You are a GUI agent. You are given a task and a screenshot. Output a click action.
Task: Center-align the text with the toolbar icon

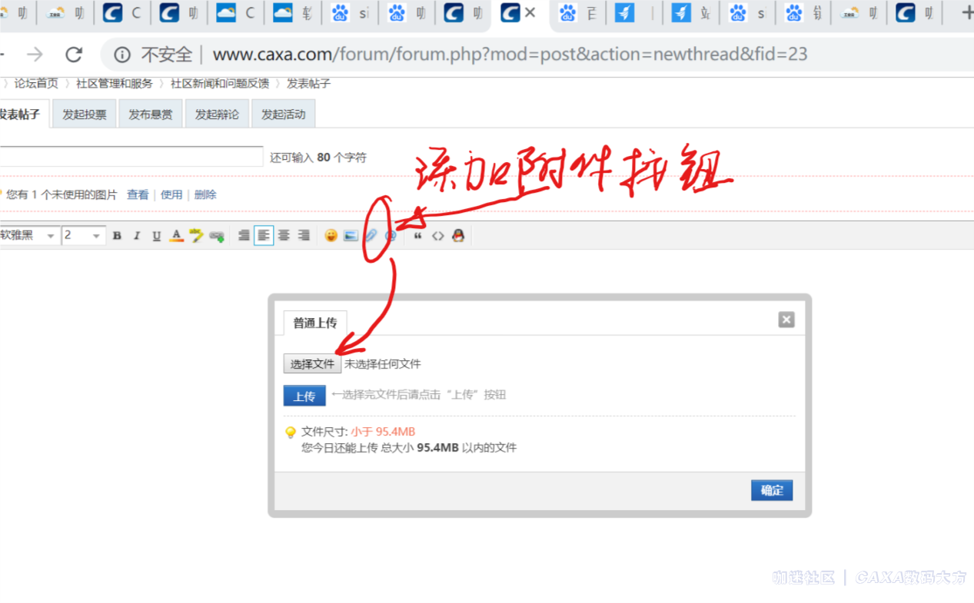pyautogui.click(x=284, y=236)
